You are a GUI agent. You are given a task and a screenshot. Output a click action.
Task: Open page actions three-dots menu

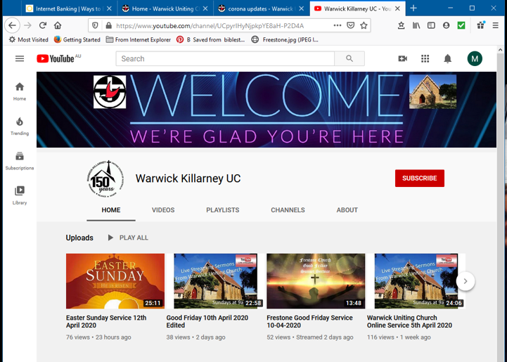pos(338,25)
